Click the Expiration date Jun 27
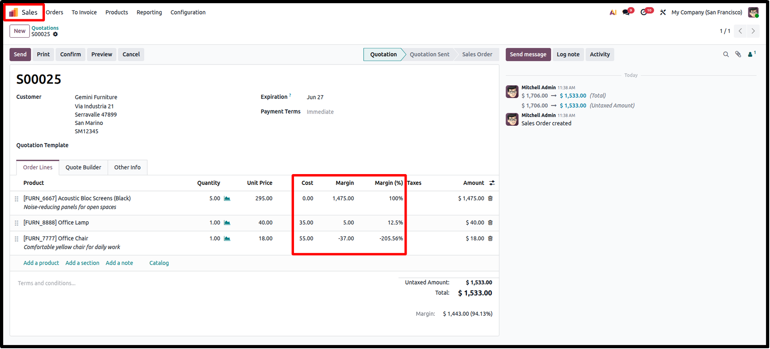Screen dimensions: 770x349 pos(315,97)
